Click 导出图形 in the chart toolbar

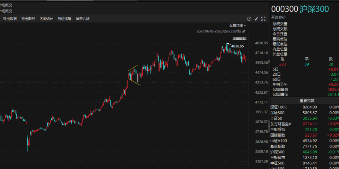tap(28, 19)
